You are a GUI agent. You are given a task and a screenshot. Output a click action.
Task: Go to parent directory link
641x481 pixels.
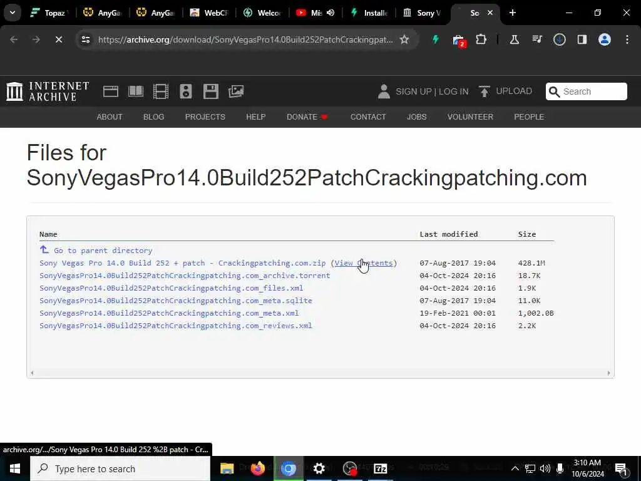coord(103,251)
